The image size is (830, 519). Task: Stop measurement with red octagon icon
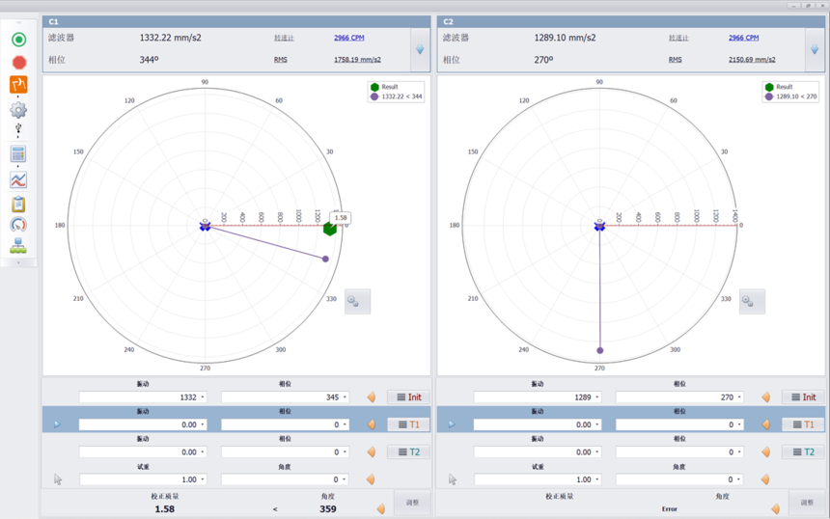(19, 63)
